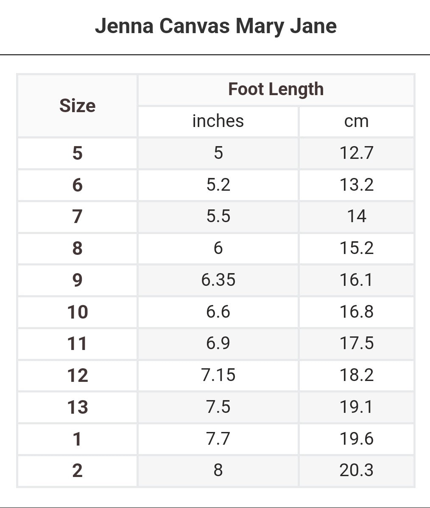
Task: Click size 10 row label
Action: (x=77, y=312)
